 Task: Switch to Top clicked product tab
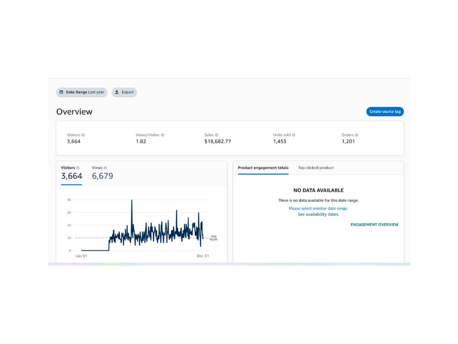(x=316, y=168)
